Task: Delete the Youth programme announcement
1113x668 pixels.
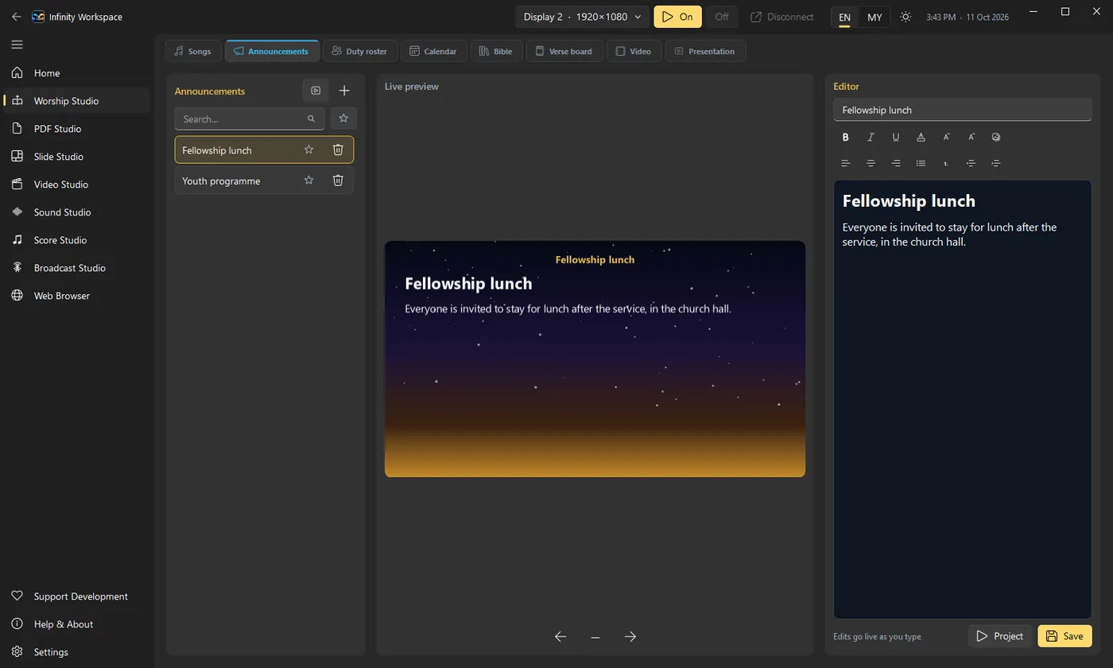Action: click(338, 181)
